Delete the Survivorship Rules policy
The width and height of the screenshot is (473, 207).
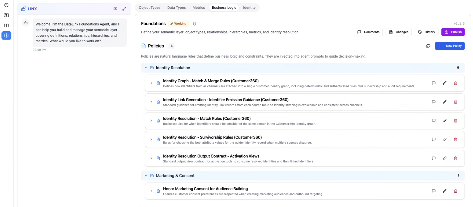click(455, 140)
